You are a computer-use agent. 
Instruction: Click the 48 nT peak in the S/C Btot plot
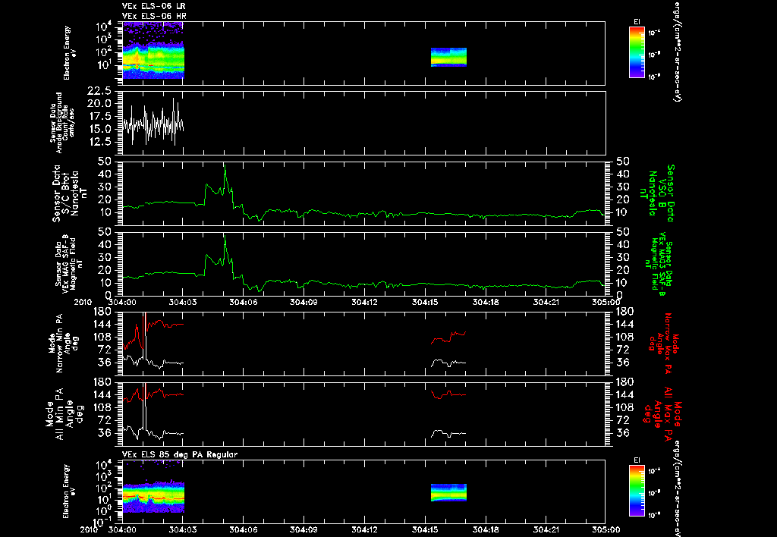[x=225, y=166]
